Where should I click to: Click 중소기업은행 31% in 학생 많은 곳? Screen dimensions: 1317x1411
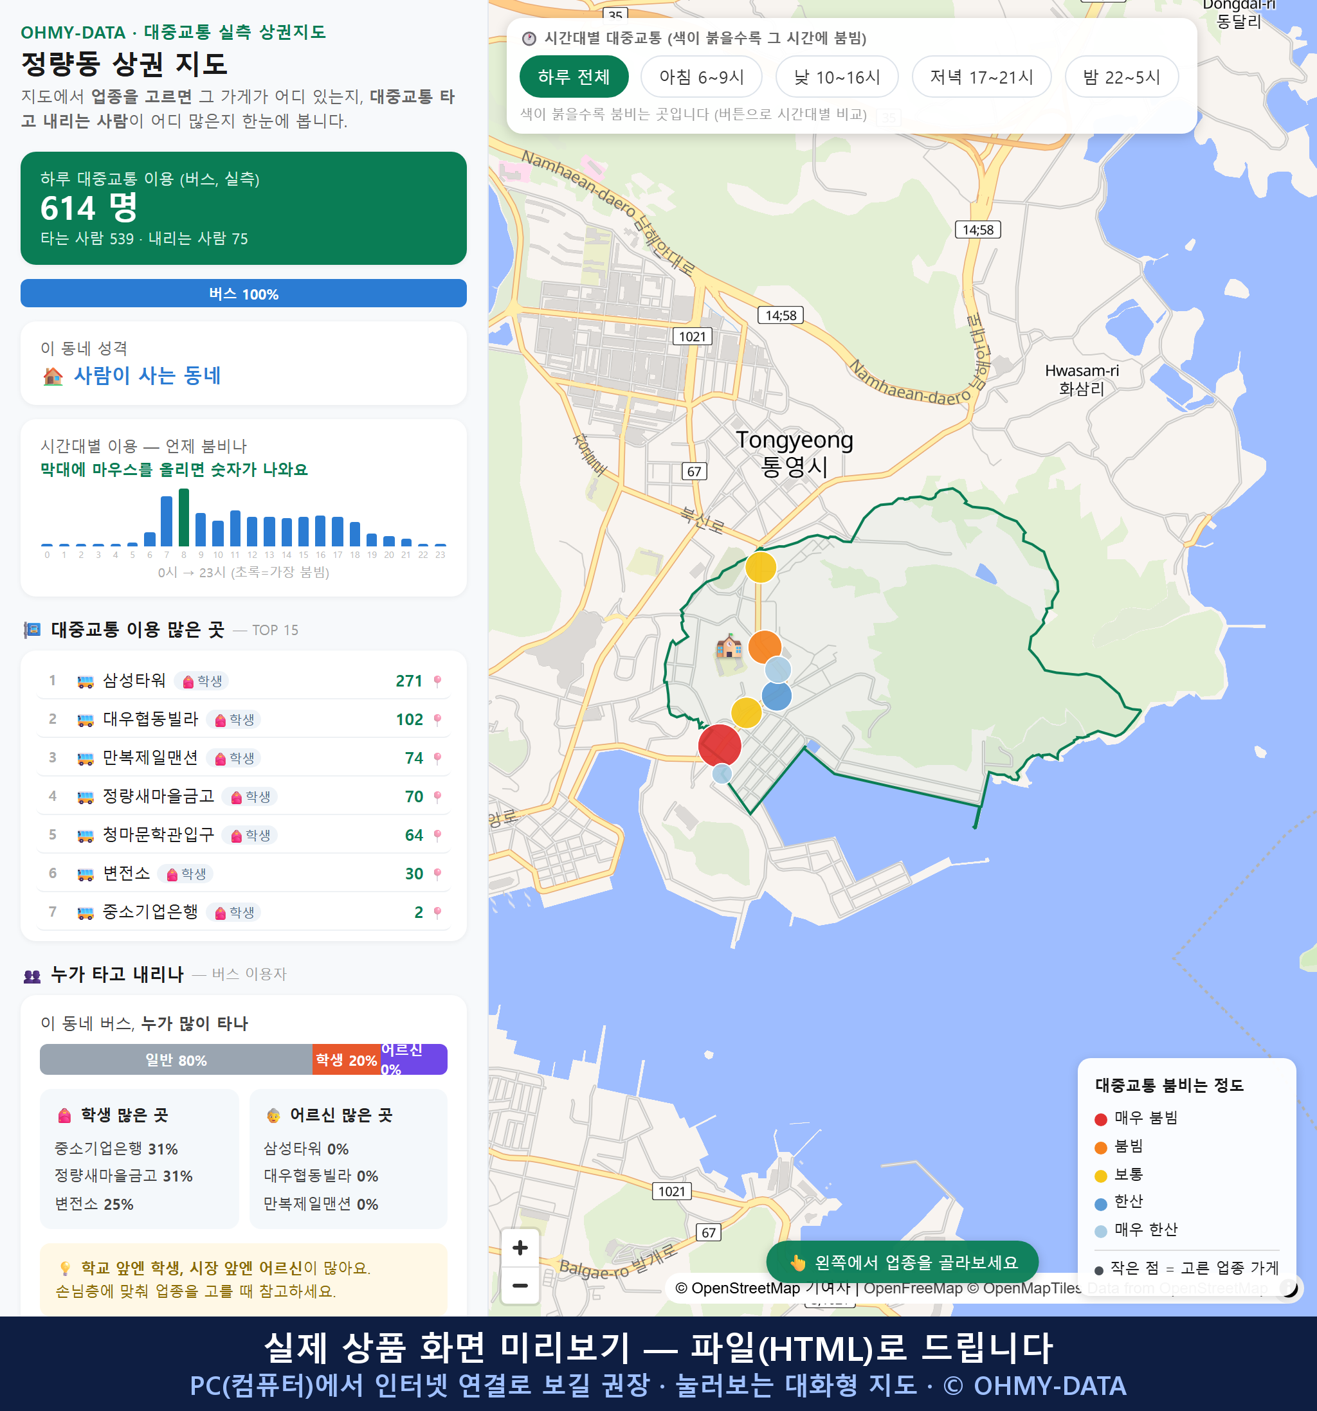116,1148
